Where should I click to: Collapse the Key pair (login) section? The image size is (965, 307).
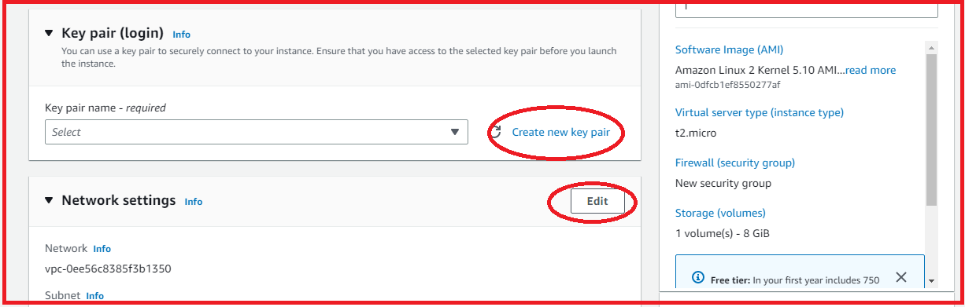click(48, 34)
